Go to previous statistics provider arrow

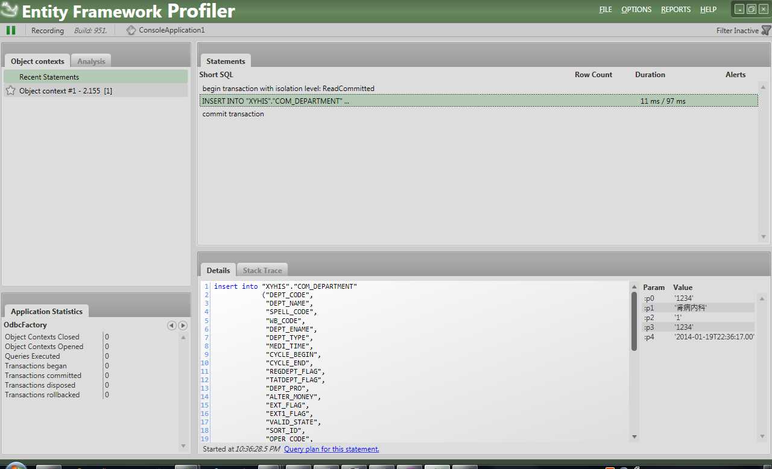click(171, 326)
